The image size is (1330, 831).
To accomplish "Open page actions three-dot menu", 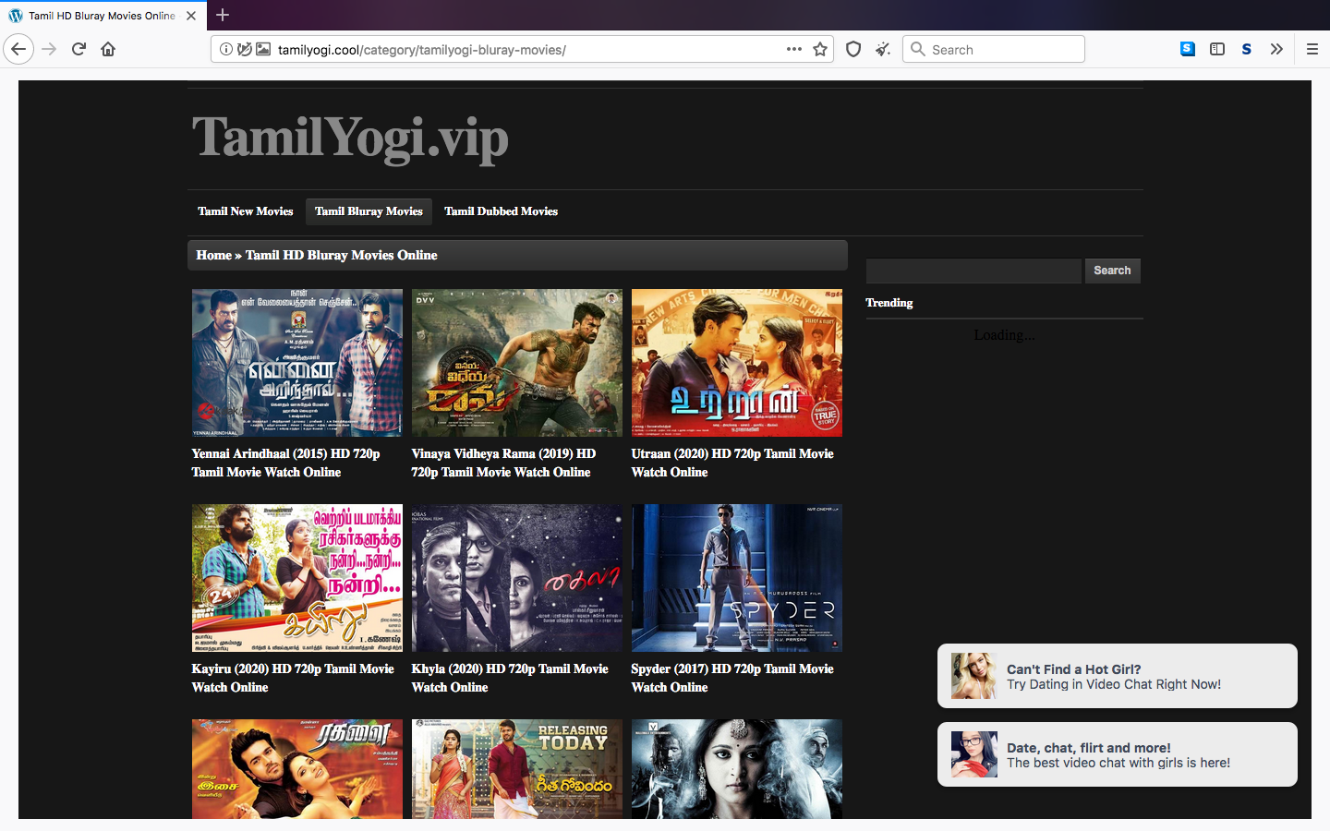I will [x=794, y=49].
